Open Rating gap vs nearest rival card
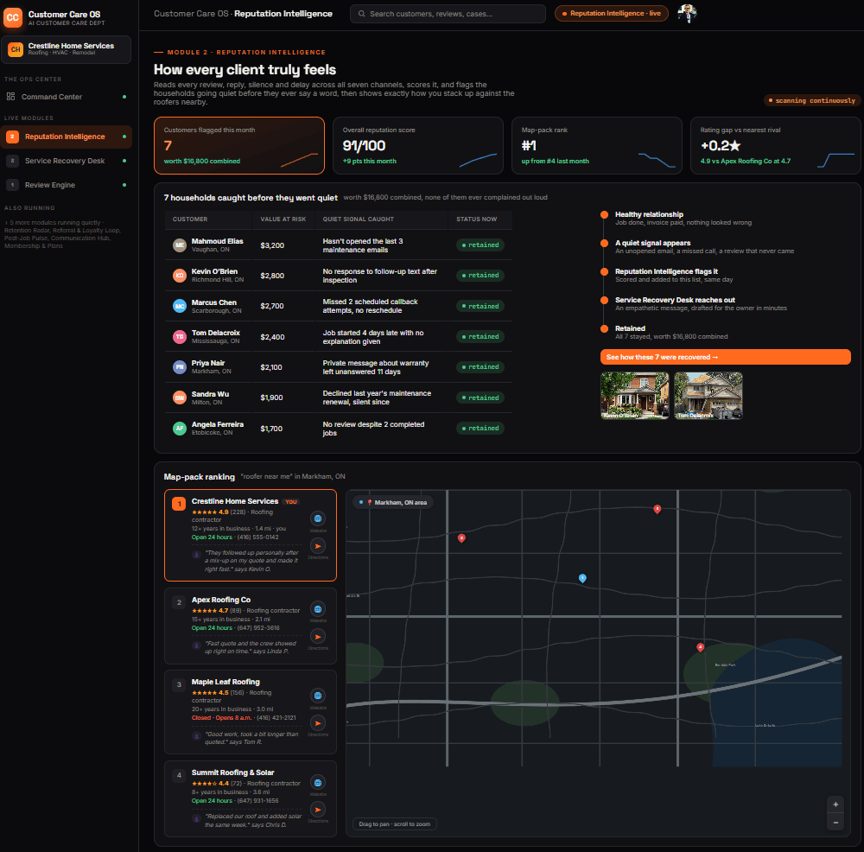Viewport: 864px width, 852px height. click(x=775, y=145)
